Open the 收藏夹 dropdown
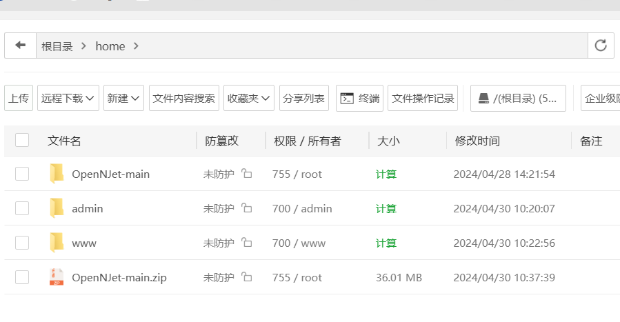This screenshot has height=322, width=620. click(x=249, y=98)
